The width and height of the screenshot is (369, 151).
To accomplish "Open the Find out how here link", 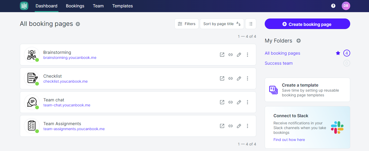I will point(289,140).
